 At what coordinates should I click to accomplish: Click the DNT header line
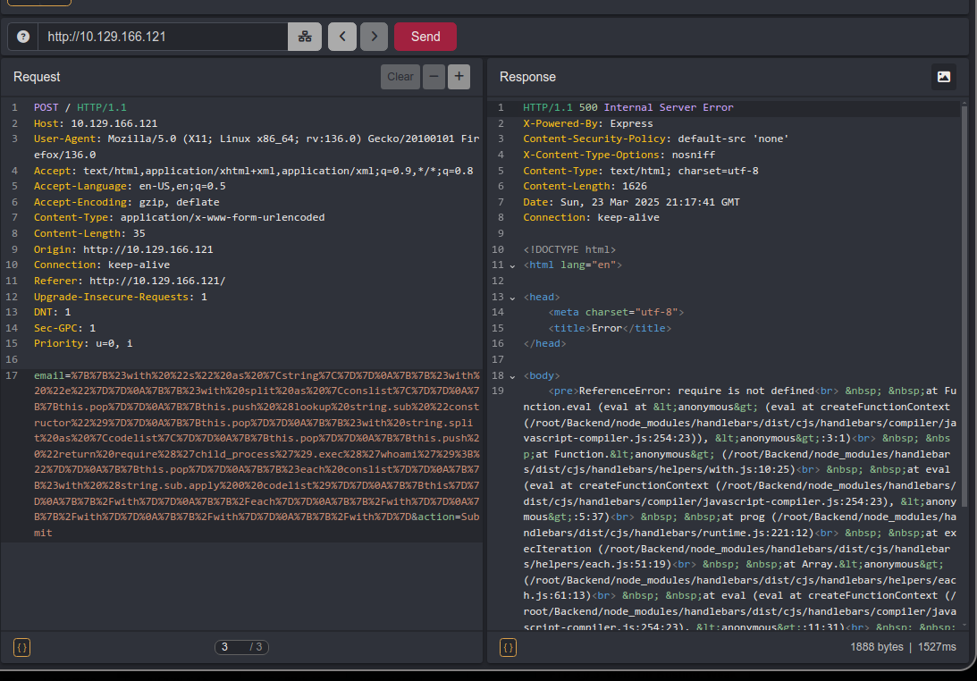(x=53, y=312)
